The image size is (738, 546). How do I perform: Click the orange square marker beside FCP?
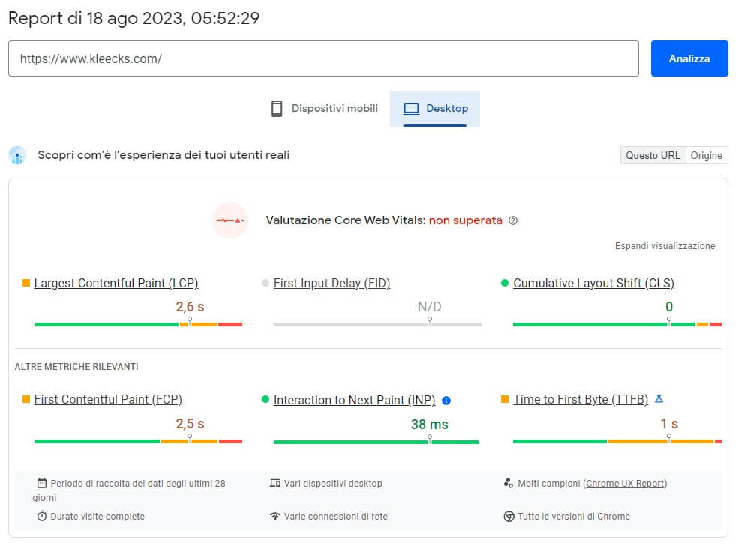click(26, 399)
